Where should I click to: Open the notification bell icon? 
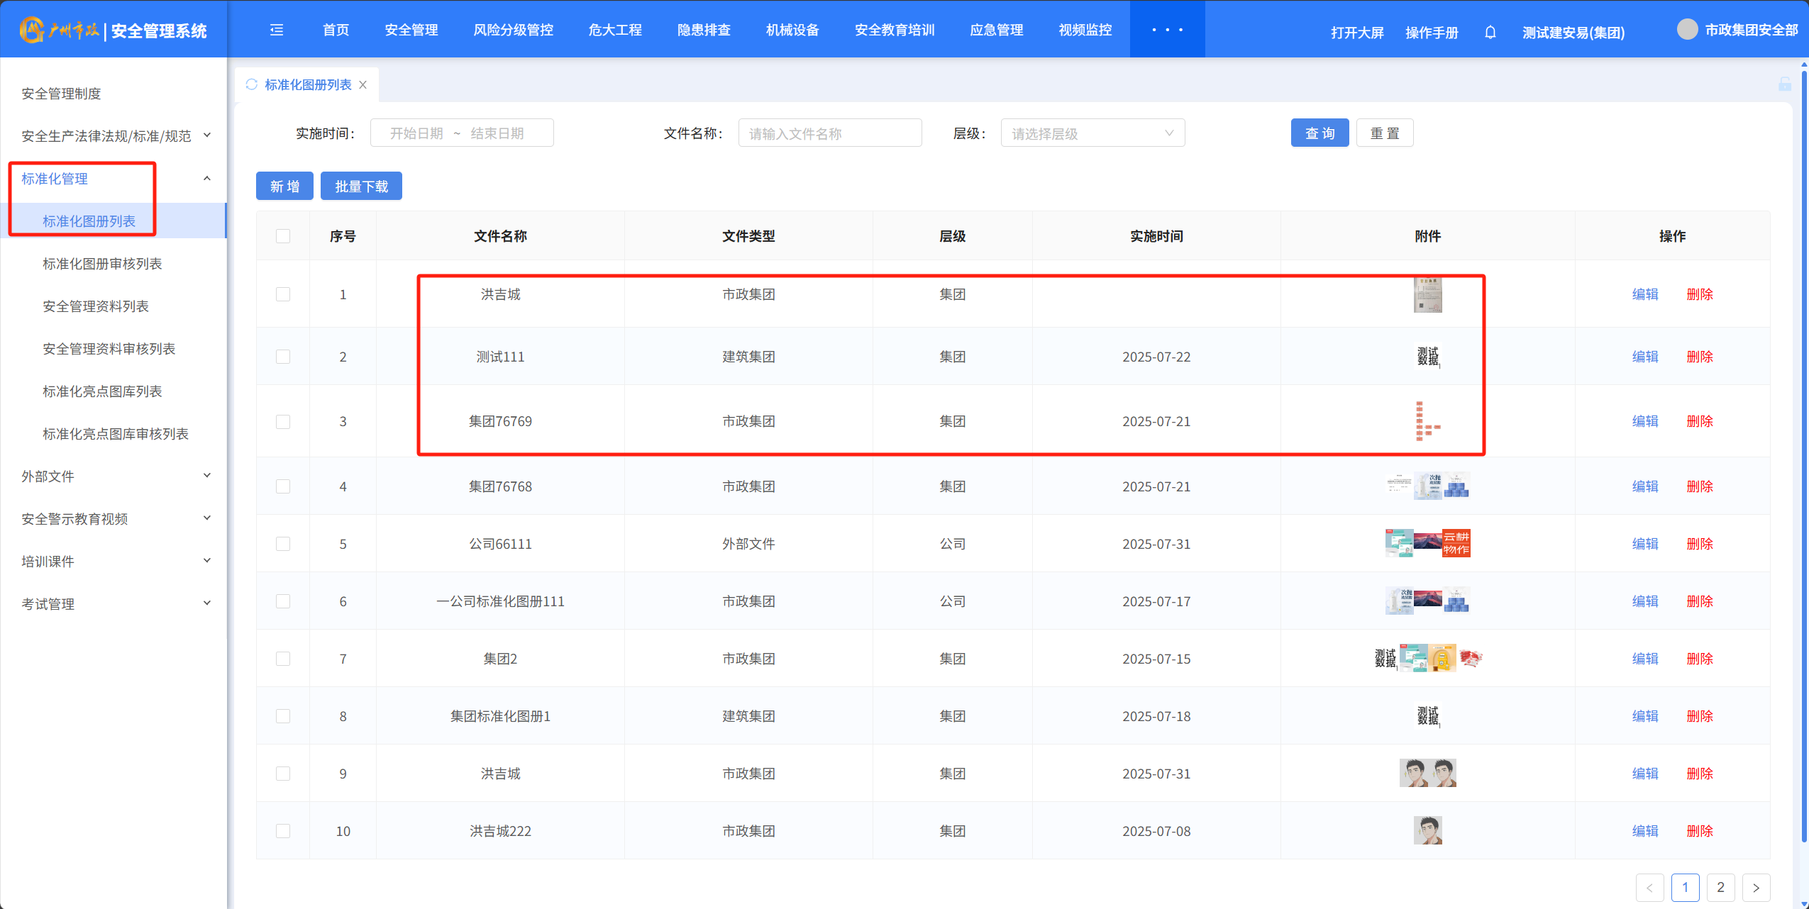click(1490, 33)
